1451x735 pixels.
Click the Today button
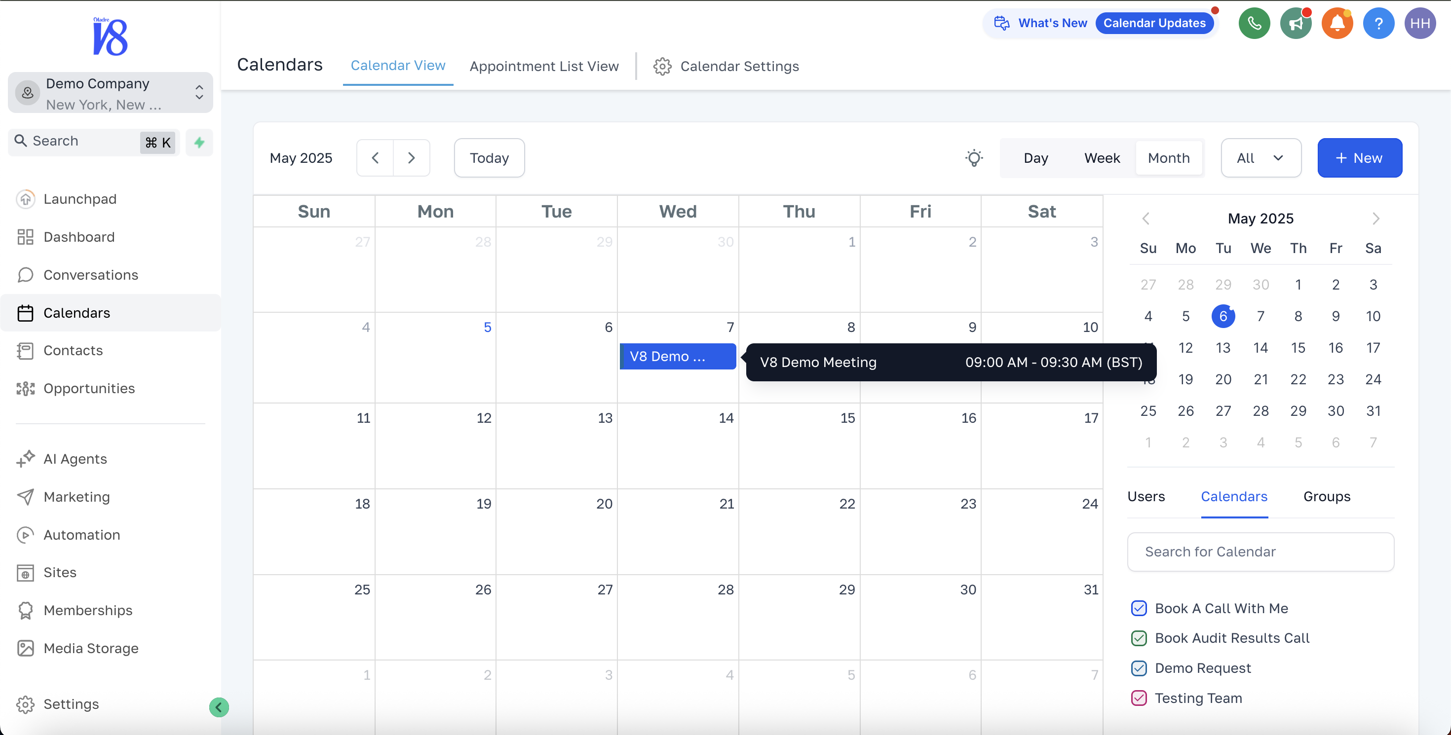click(489, 157)
